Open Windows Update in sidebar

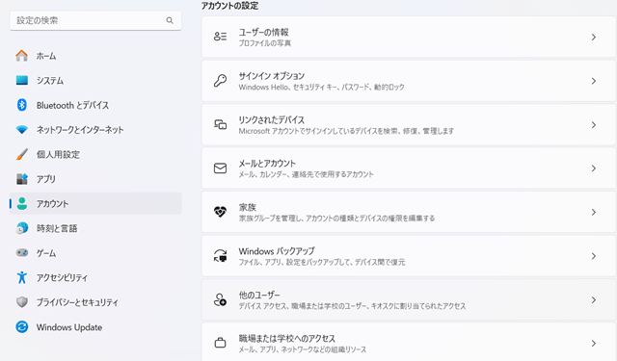tap(95, 326)
